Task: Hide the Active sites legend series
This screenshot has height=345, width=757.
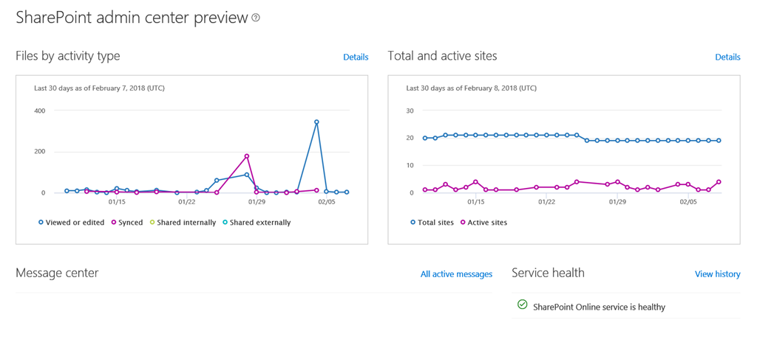Action: (485, 223)
